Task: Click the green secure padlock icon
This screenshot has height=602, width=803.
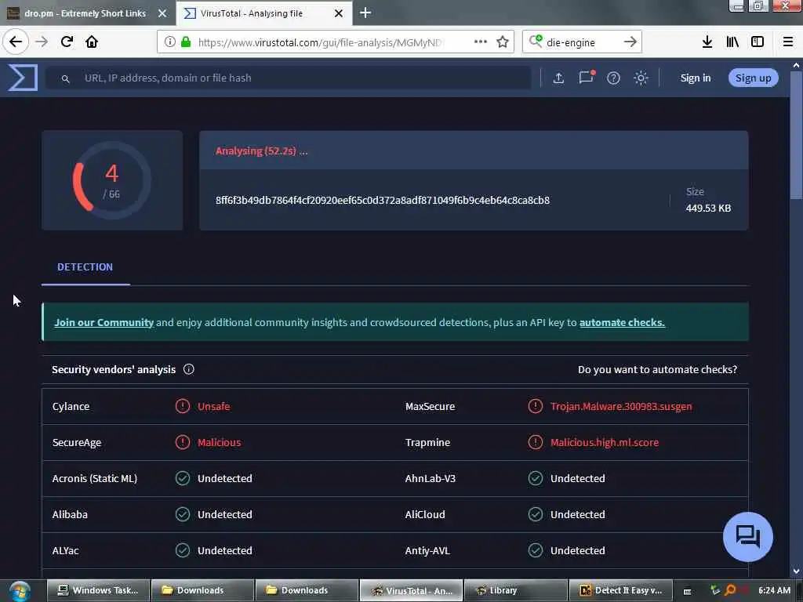Action: (x=186, y=42)
